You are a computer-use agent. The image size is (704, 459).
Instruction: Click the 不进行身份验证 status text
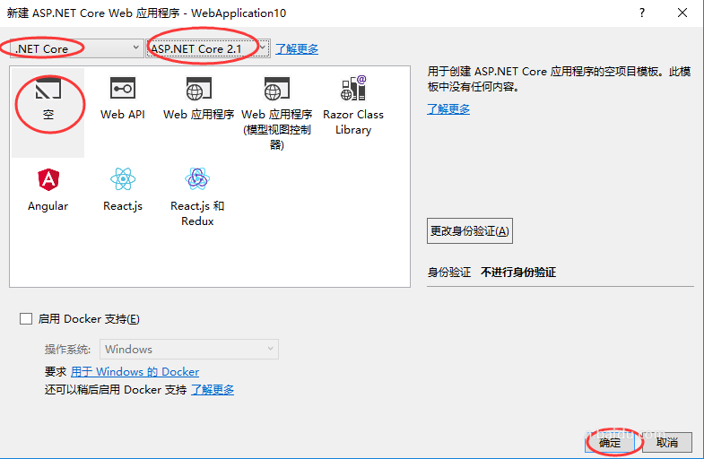tap(518, 273)
